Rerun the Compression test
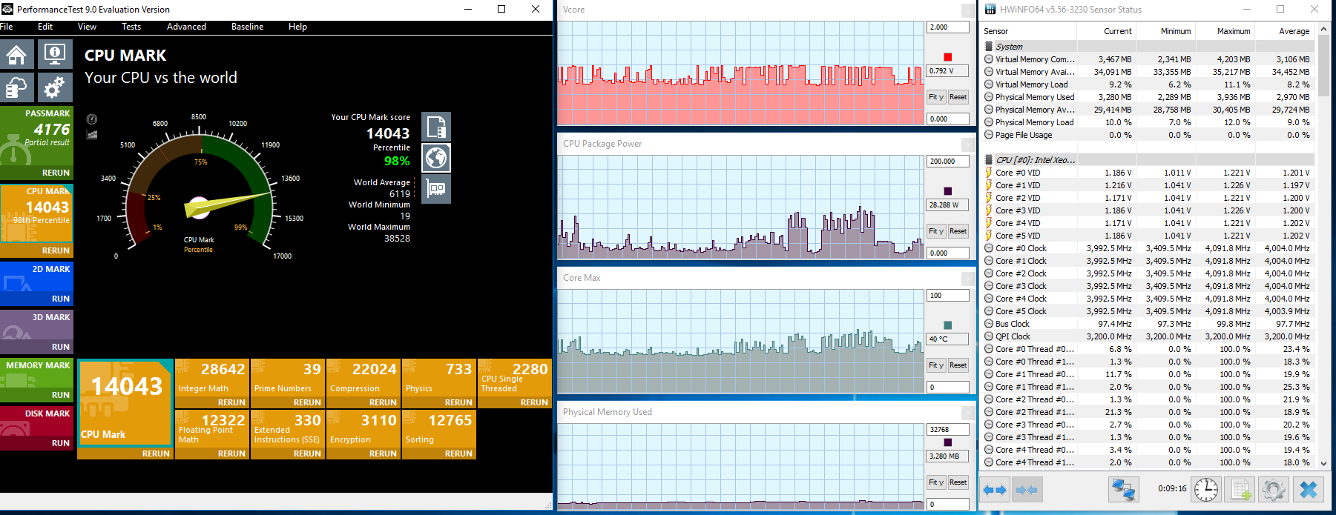1336x515 pixels. coord(383,402)
